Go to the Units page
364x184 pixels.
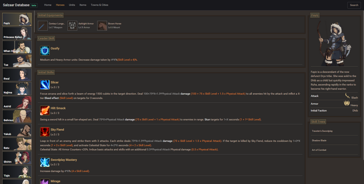pos(72,5)
